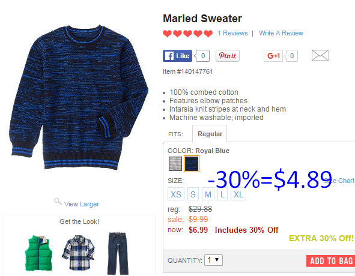
Task: Click the Google +1 share button
Action: [273, 56]
